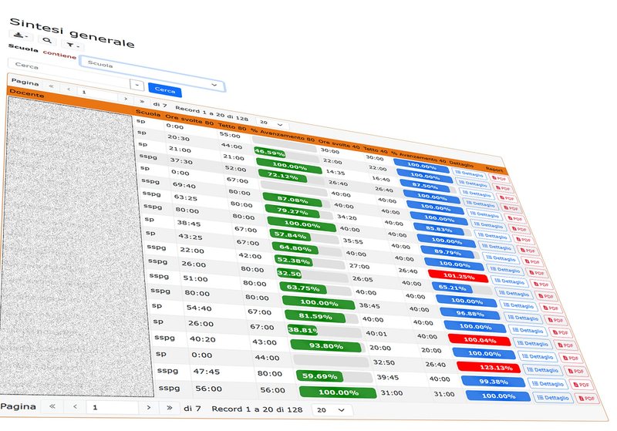Click the green 93.80% progress bar

(325, 346)
